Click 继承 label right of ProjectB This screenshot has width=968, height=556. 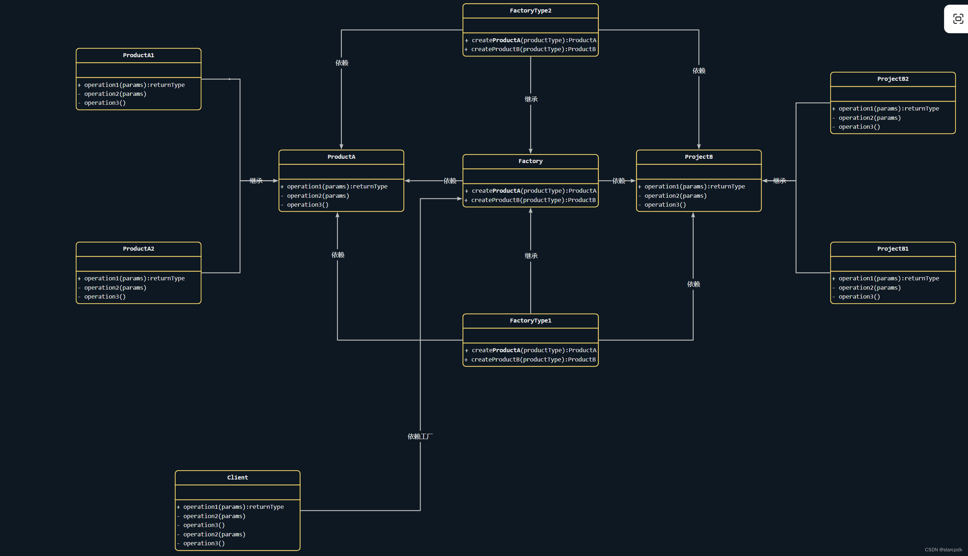pyautogui.click(x=779, y=181)
